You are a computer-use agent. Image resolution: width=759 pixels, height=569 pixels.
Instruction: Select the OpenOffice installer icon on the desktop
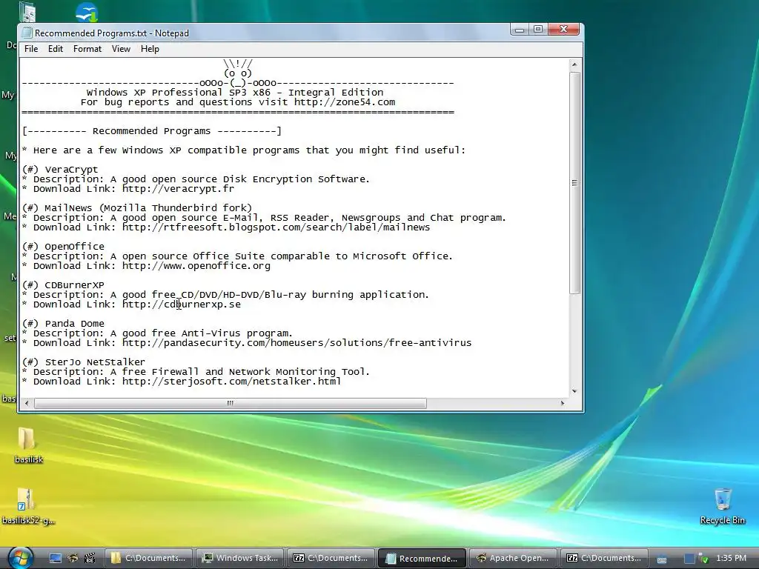tap(87, 12)
